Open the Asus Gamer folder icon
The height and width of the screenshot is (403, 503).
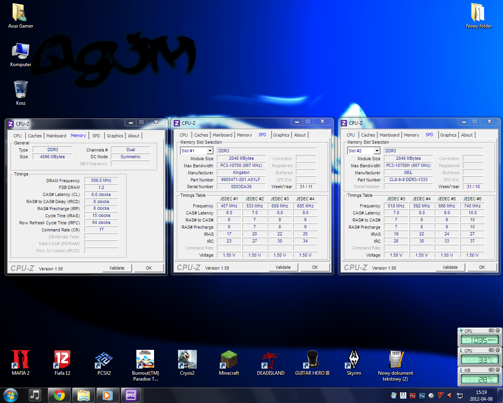(x=20, y=13)
